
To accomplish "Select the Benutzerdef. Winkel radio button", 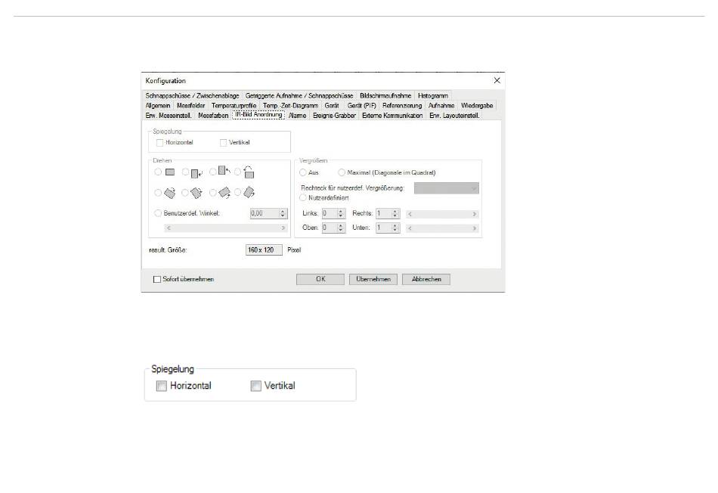I will (159, 213).
